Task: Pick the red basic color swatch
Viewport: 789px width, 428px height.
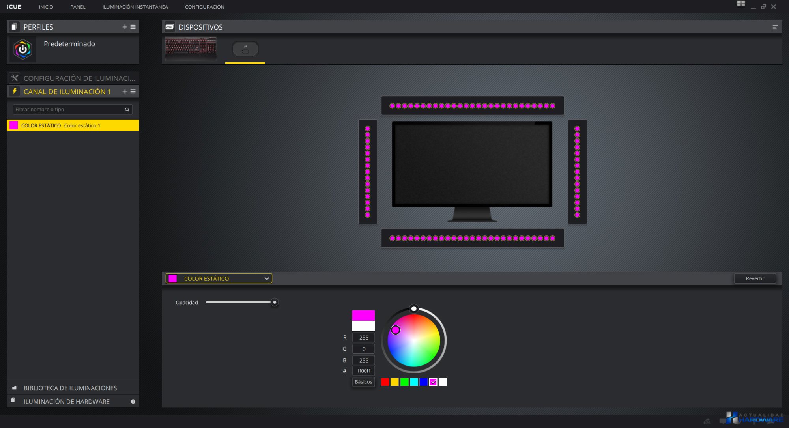Action: [x=385, y=382]
